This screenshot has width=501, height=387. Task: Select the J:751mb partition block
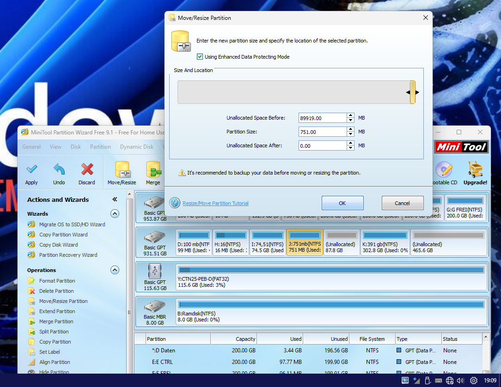(305, 242)
